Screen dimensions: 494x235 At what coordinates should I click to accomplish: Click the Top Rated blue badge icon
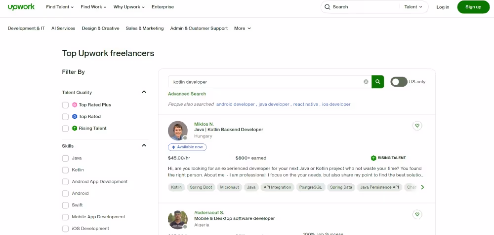click(x=75, y=117)
